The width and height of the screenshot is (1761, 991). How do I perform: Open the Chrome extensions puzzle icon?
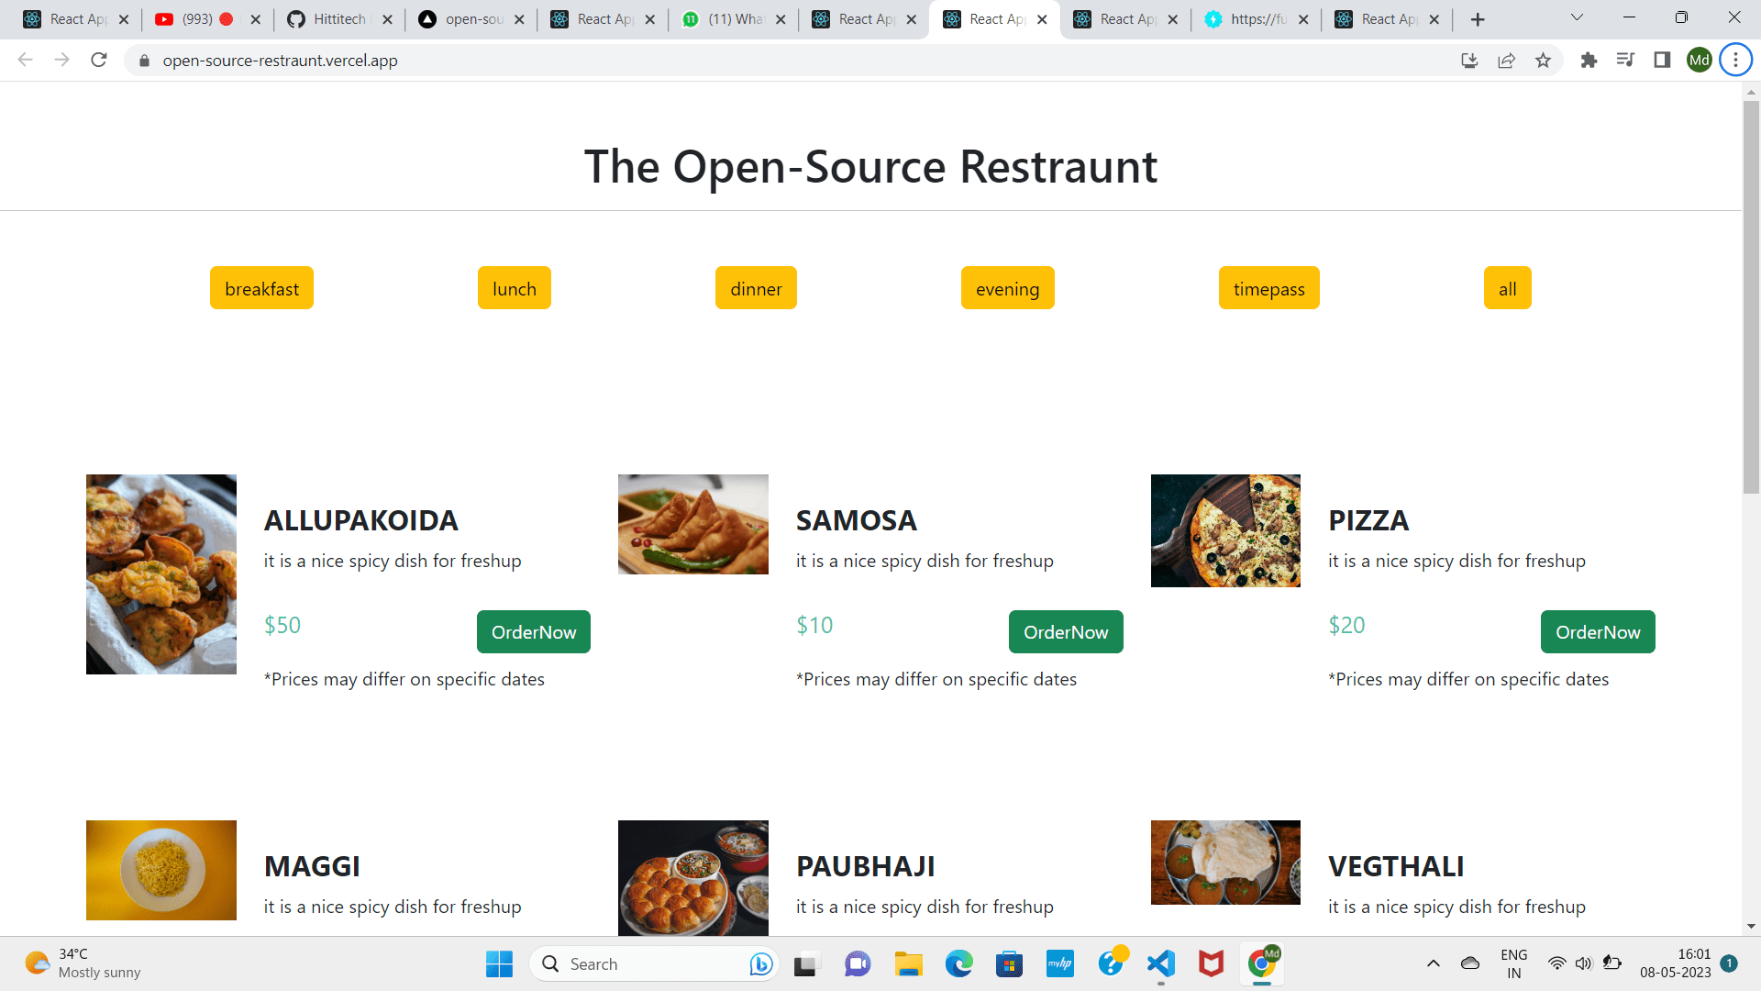(x=1589, y=61)
